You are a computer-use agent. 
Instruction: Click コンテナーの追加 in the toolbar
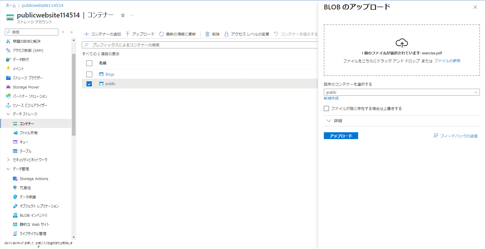coord(102,34)
